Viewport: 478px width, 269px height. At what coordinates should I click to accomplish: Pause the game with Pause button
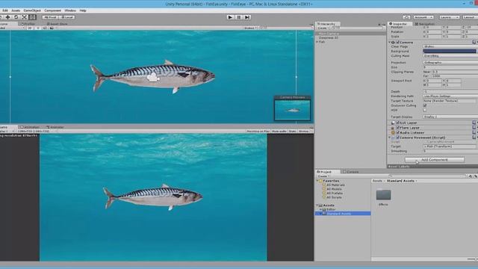pyautogui.click(x=239, y=17)
